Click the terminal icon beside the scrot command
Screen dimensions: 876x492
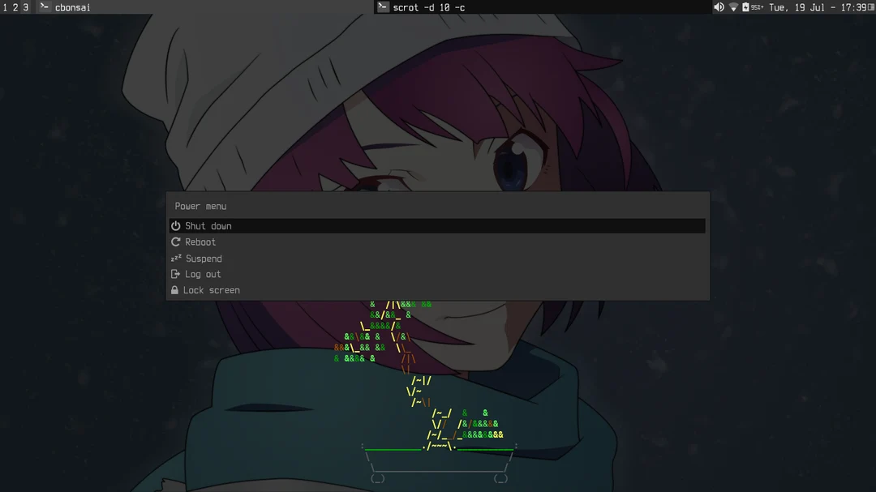(x=382, y=6)
